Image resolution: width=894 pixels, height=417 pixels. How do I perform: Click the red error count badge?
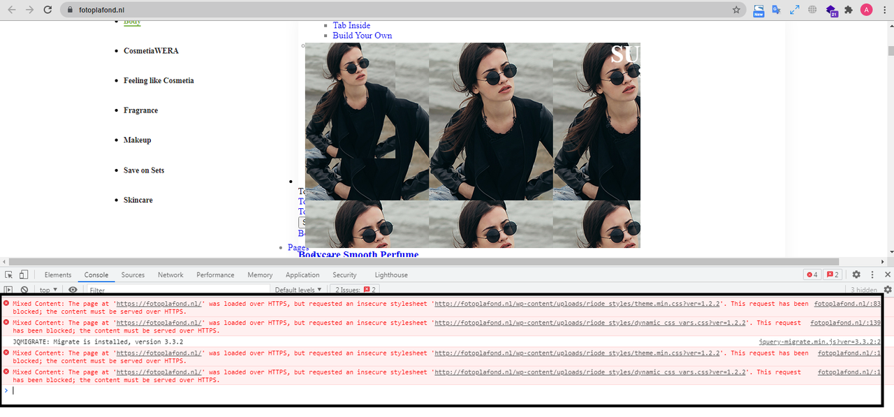coord(812,275)
